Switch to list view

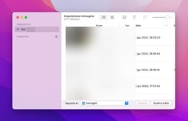coord(104,17)
